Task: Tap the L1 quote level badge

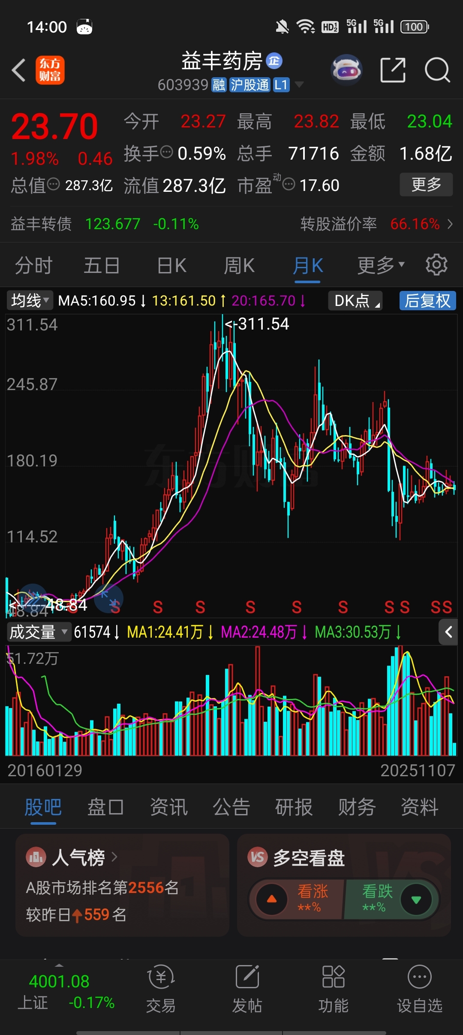Action: tap(281, 85)
